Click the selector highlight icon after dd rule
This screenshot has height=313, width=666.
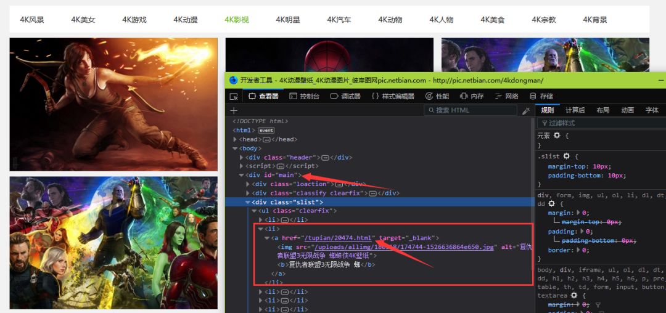coord(552,203)
